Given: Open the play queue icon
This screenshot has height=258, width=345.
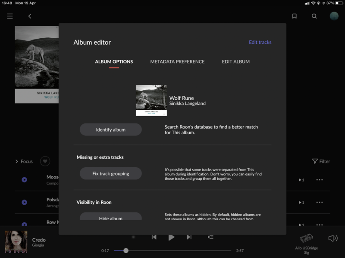Looking at the screenshot, I should (x=210, y=237).
